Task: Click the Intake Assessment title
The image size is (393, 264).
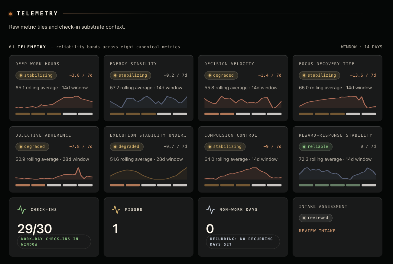Action: [x=323, y=207]
